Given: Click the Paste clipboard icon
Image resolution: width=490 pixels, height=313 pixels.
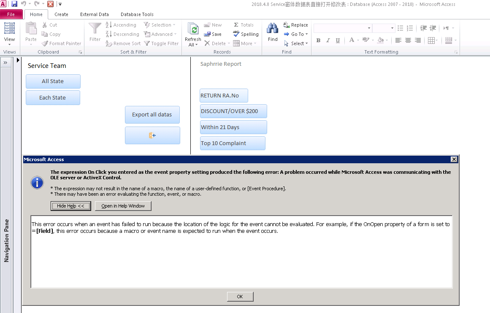Looking at the screenshot, I should tap(31, 29).
